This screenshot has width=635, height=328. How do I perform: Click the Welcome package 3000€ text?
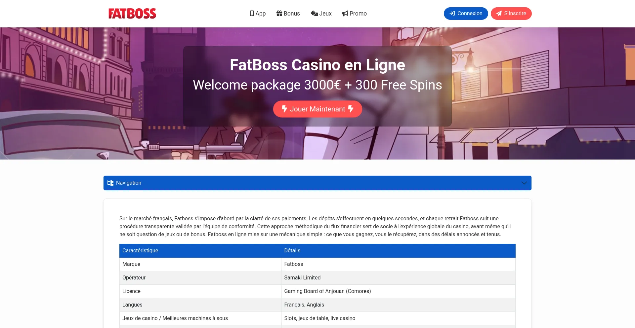click(x=317, y=85)
